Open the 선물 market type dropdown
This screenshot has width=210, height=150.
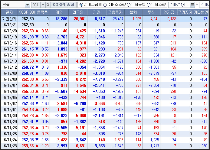[28, 5]
